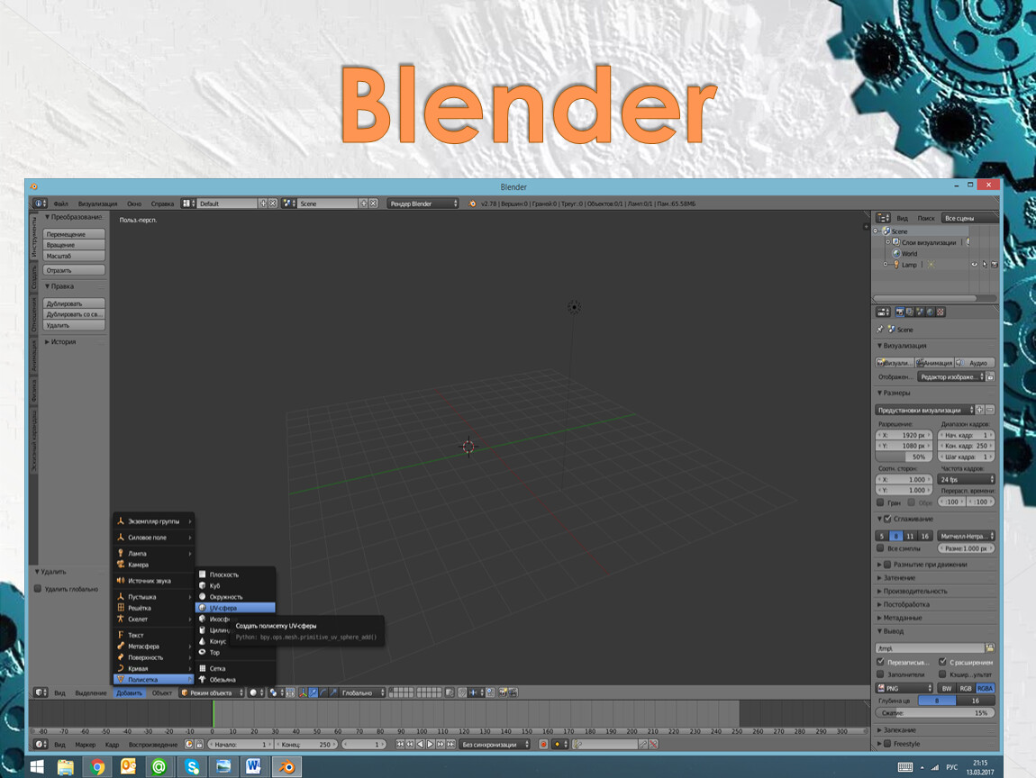Click the Масштаб button
1036x778 pixels.
74,256
